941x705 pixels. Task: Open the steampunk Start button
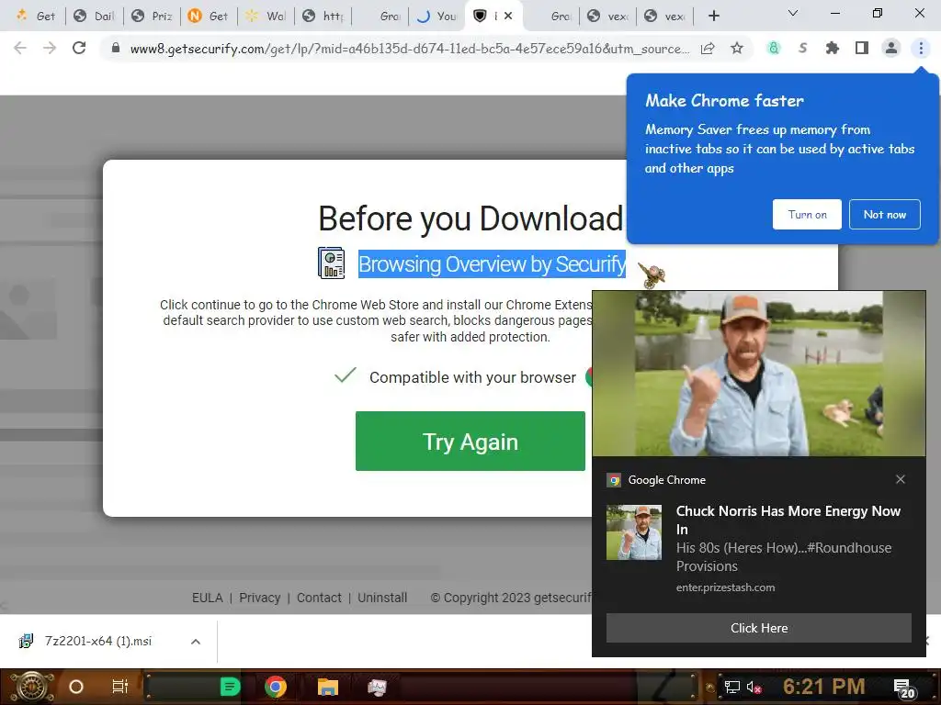tap(32, 687)
